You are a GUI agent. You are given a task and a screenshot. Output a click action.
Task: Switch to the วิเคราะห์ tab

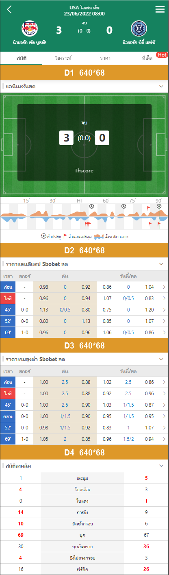click(x=63, y=58)
